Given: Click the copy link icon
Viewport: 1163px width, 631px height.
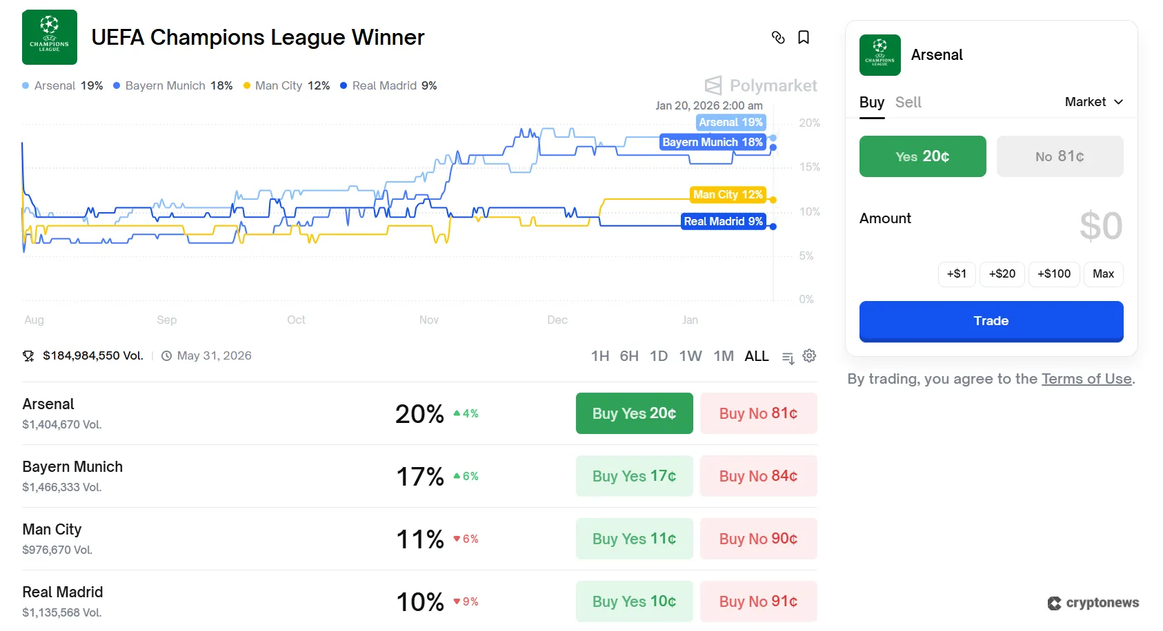Looking at the screenshot, I should pos(778,38).
